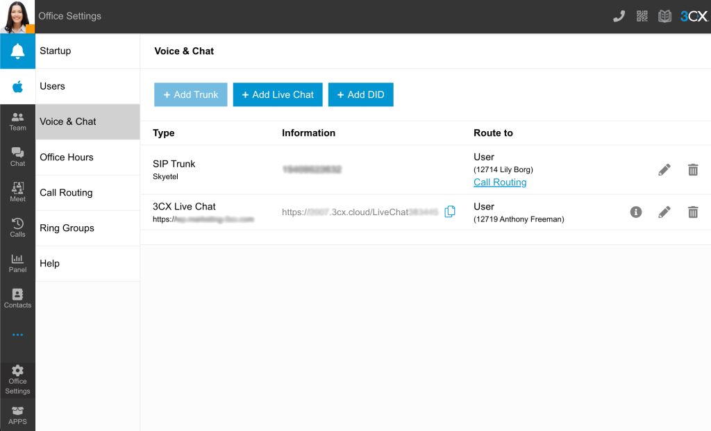
Task: Open the Chat section
Action: 17,158
